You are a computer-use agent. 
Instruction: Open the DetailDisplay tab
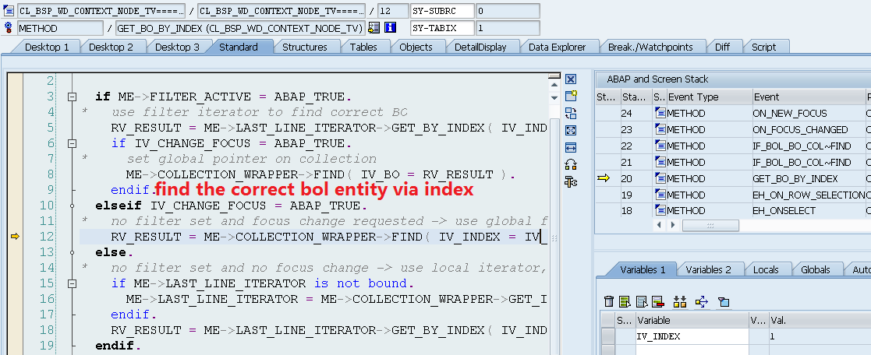tap(480, 47)
